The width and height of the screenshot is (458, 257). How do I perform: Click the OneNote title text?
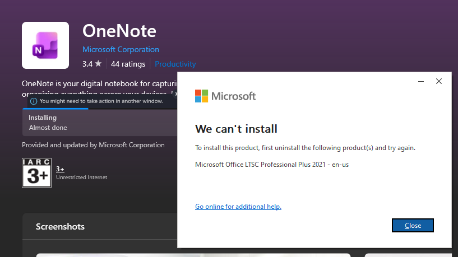(x=119, y=31)
